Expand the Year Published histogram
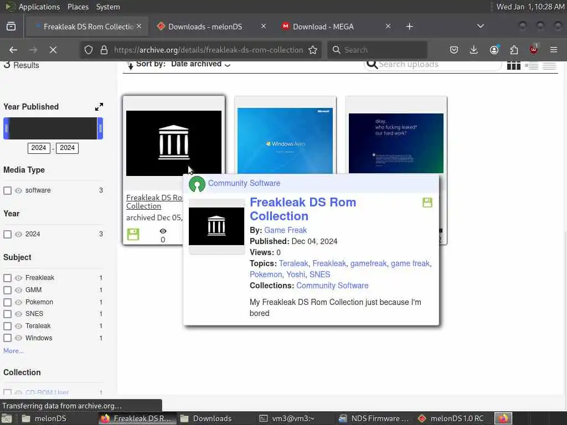This screenshot has width=567, height=425. pyautogui.click(x=99, y=107)
